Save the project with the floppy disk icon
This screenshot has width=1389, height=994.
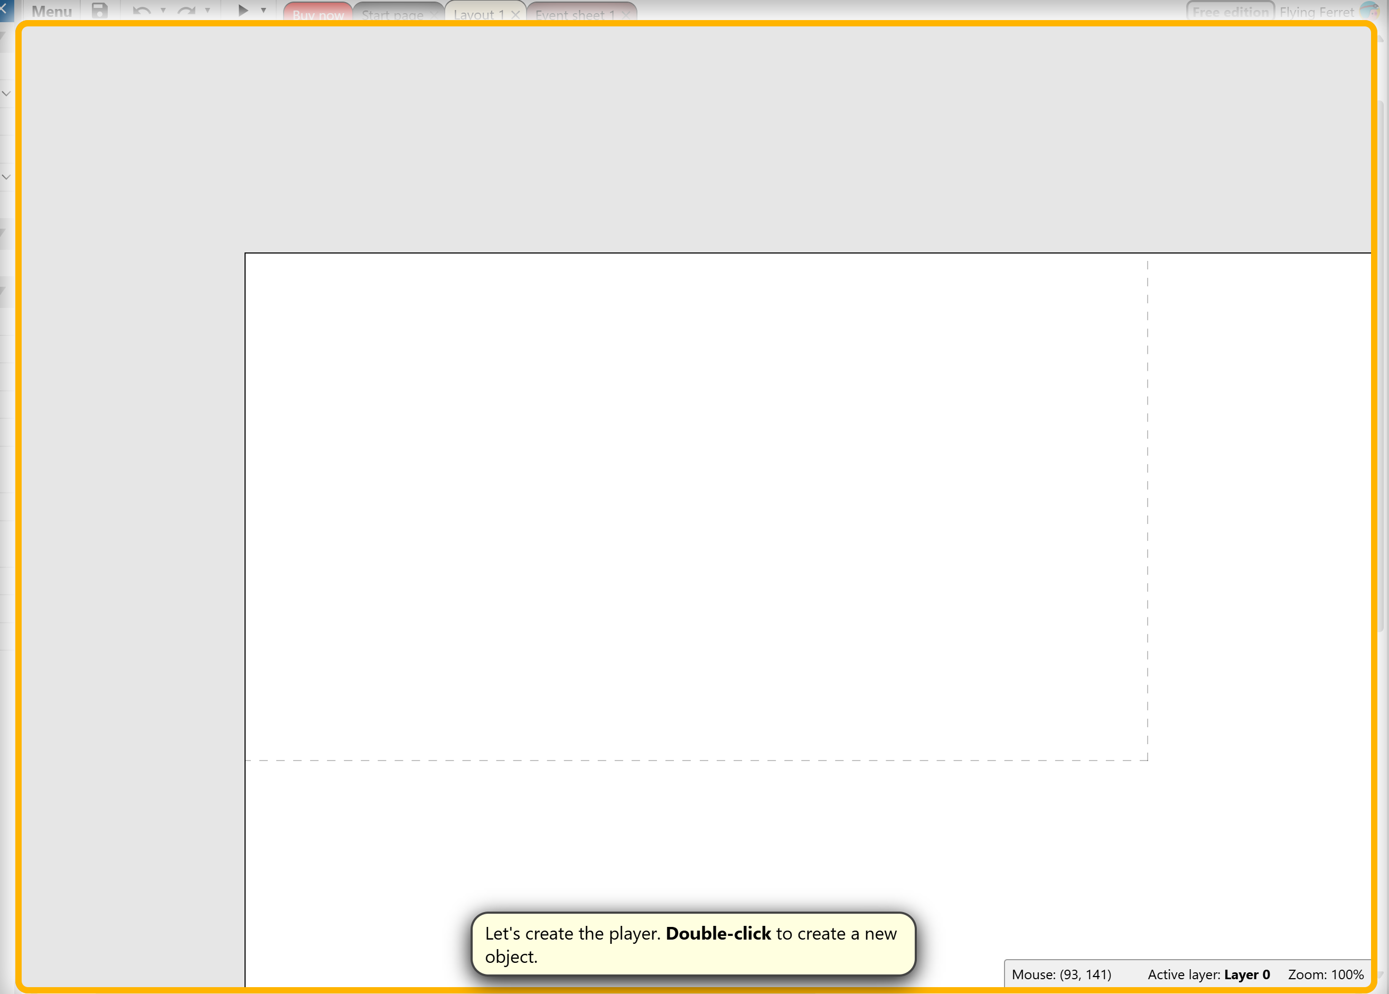[99, 11]
